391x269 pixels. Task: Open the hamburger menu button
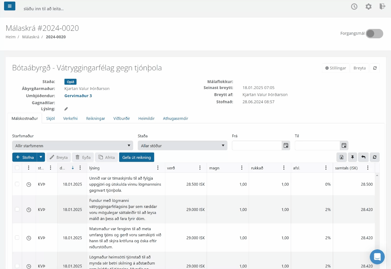[10, 6]
